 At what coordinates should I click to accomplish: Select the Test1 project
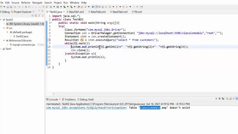(x=9, y=49)
